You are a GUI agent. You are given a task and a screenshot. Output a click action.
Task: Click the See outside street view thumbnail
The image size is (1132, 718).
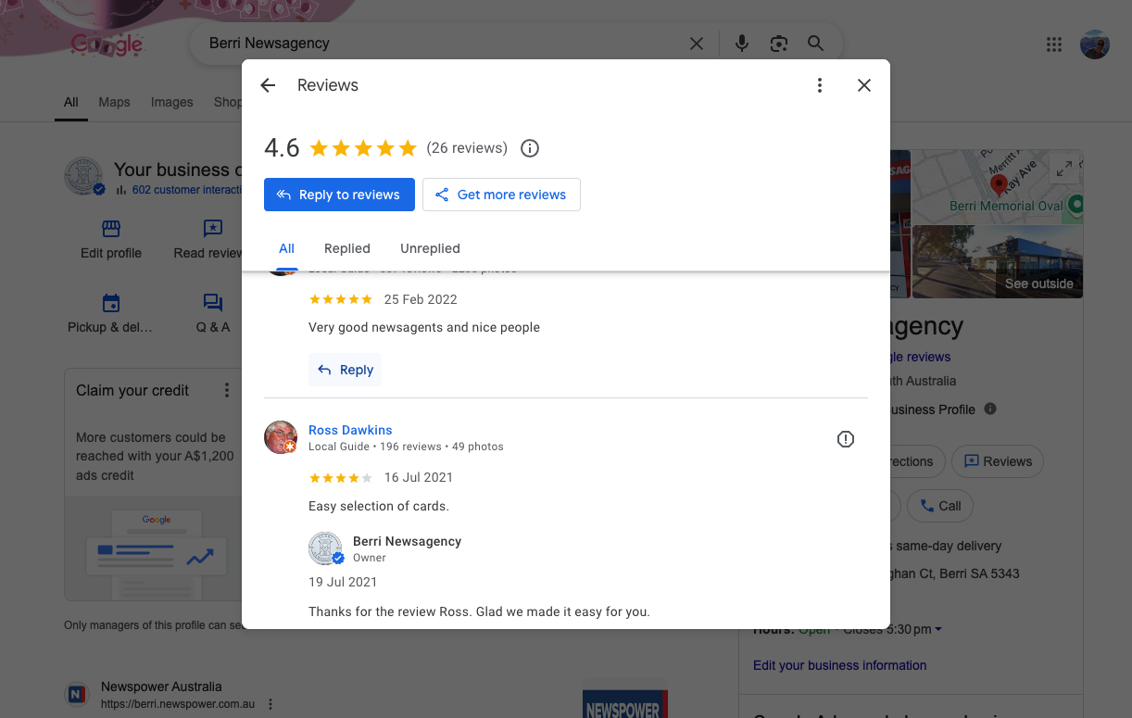(998, 261)
